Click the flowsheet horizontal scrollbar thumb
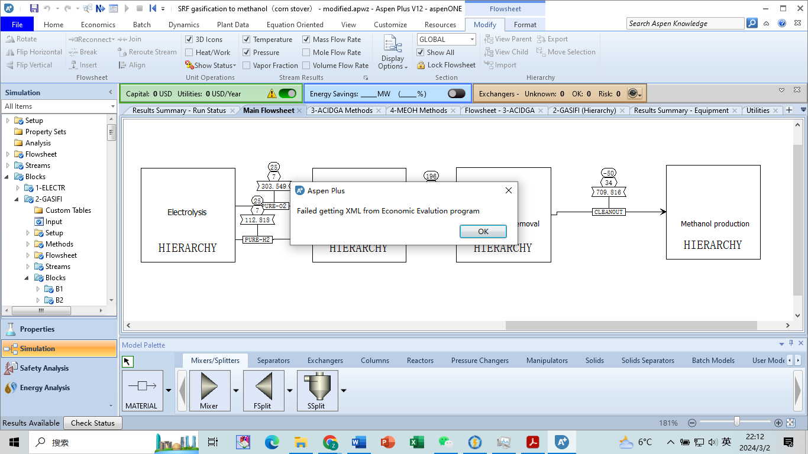Viewport: 808px width, 454px height. (x=631, y=325)
